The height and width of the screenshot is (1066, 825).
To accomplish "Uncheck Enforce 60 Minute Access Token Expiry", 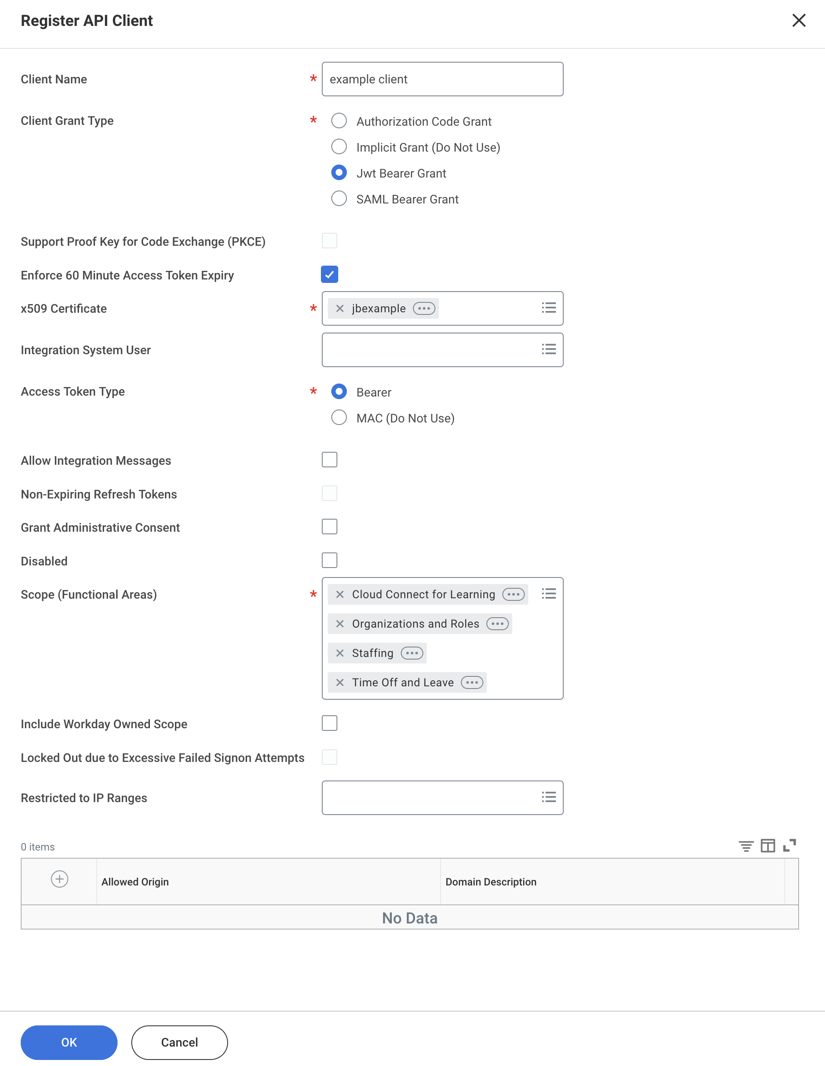I will (x=330, y=275).
